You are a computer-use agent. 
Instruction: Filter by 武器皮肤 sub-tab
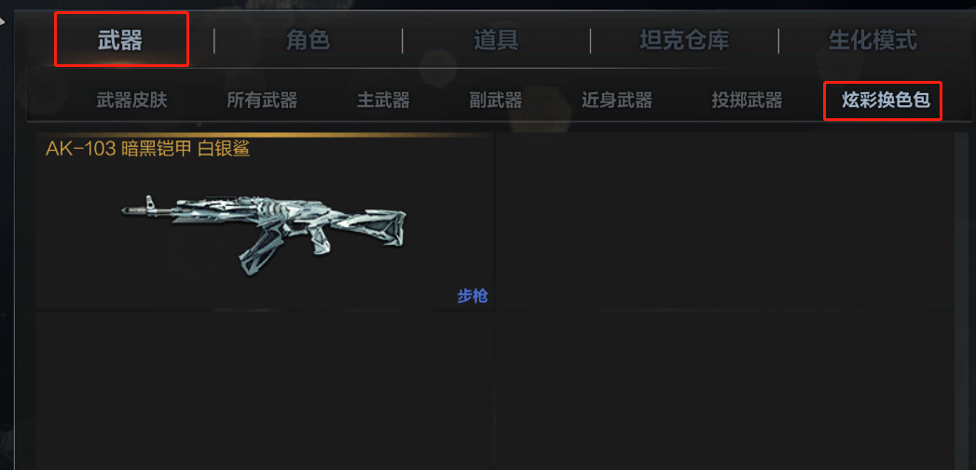point(132,101)
